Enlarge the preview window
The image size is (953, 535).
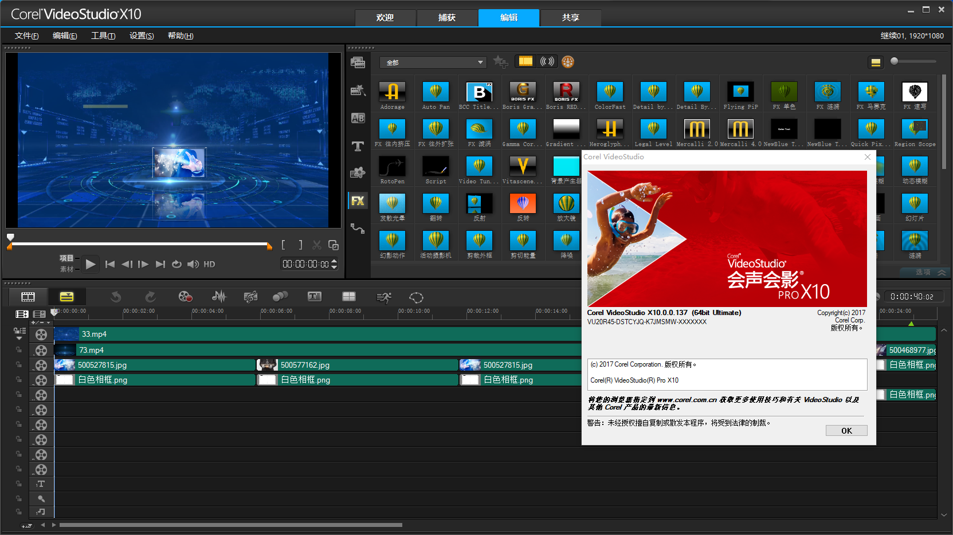point(334,245)
